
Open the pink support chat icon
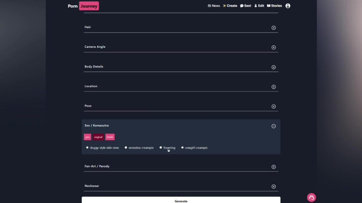tap(311, 198)
